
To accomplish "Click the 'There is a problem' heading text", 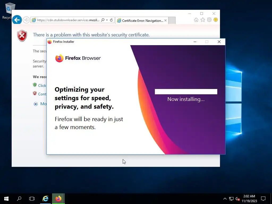I will [91, 35].
